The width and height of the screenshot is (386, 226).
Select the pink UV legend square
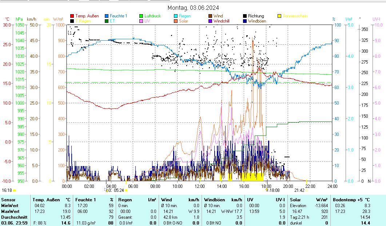pos(142,21)
